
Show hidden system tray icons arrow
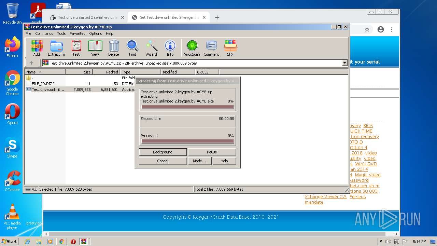tap(381, 242)
